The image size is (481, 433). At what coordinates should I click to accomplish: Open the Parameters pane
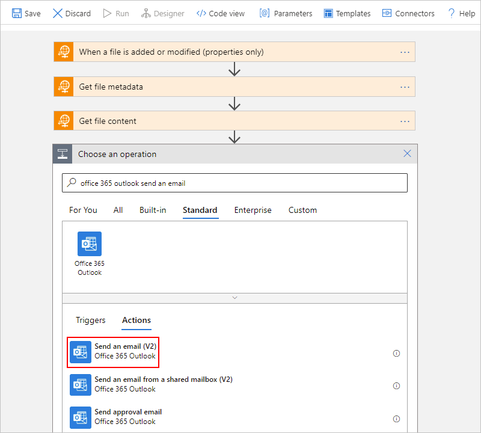pos(286,13)
